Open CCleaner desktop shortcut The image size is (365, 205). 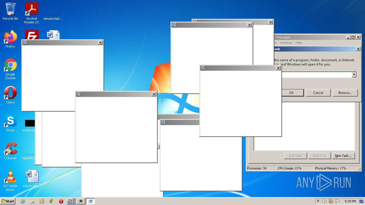(10, 151)
